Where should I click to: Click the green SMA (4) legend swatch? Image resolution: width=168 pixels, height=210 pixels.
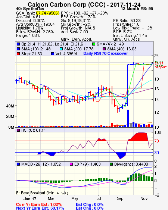tap(94, 44)
